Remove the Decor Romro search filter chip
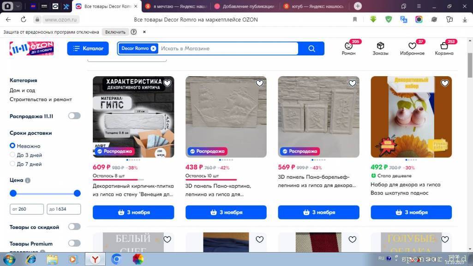Screen dimensions: 473x266 [x=153, y=48]
